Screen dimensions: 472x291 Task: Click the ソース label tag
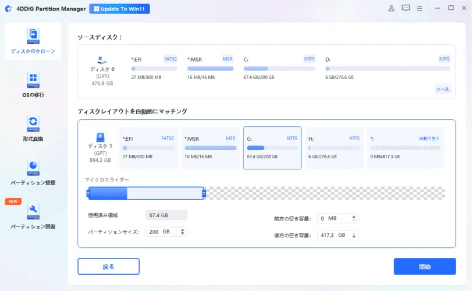(x=442, y=89)
